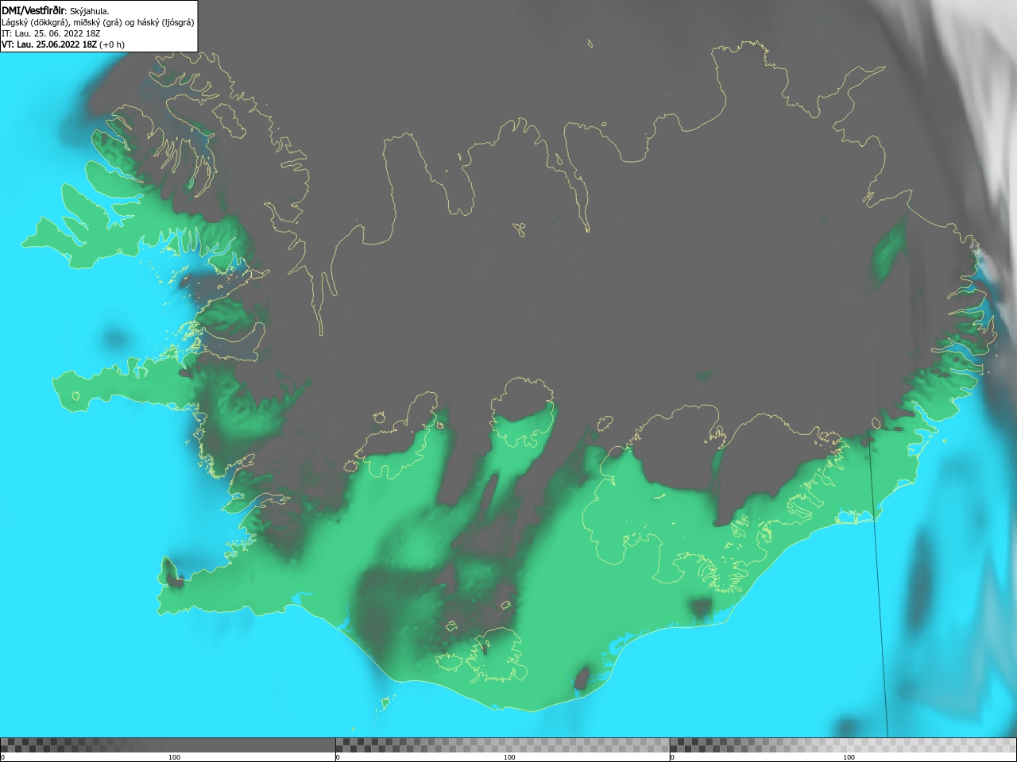Click the '100' label under the medium gray legend bar

(x=509, y=757)
